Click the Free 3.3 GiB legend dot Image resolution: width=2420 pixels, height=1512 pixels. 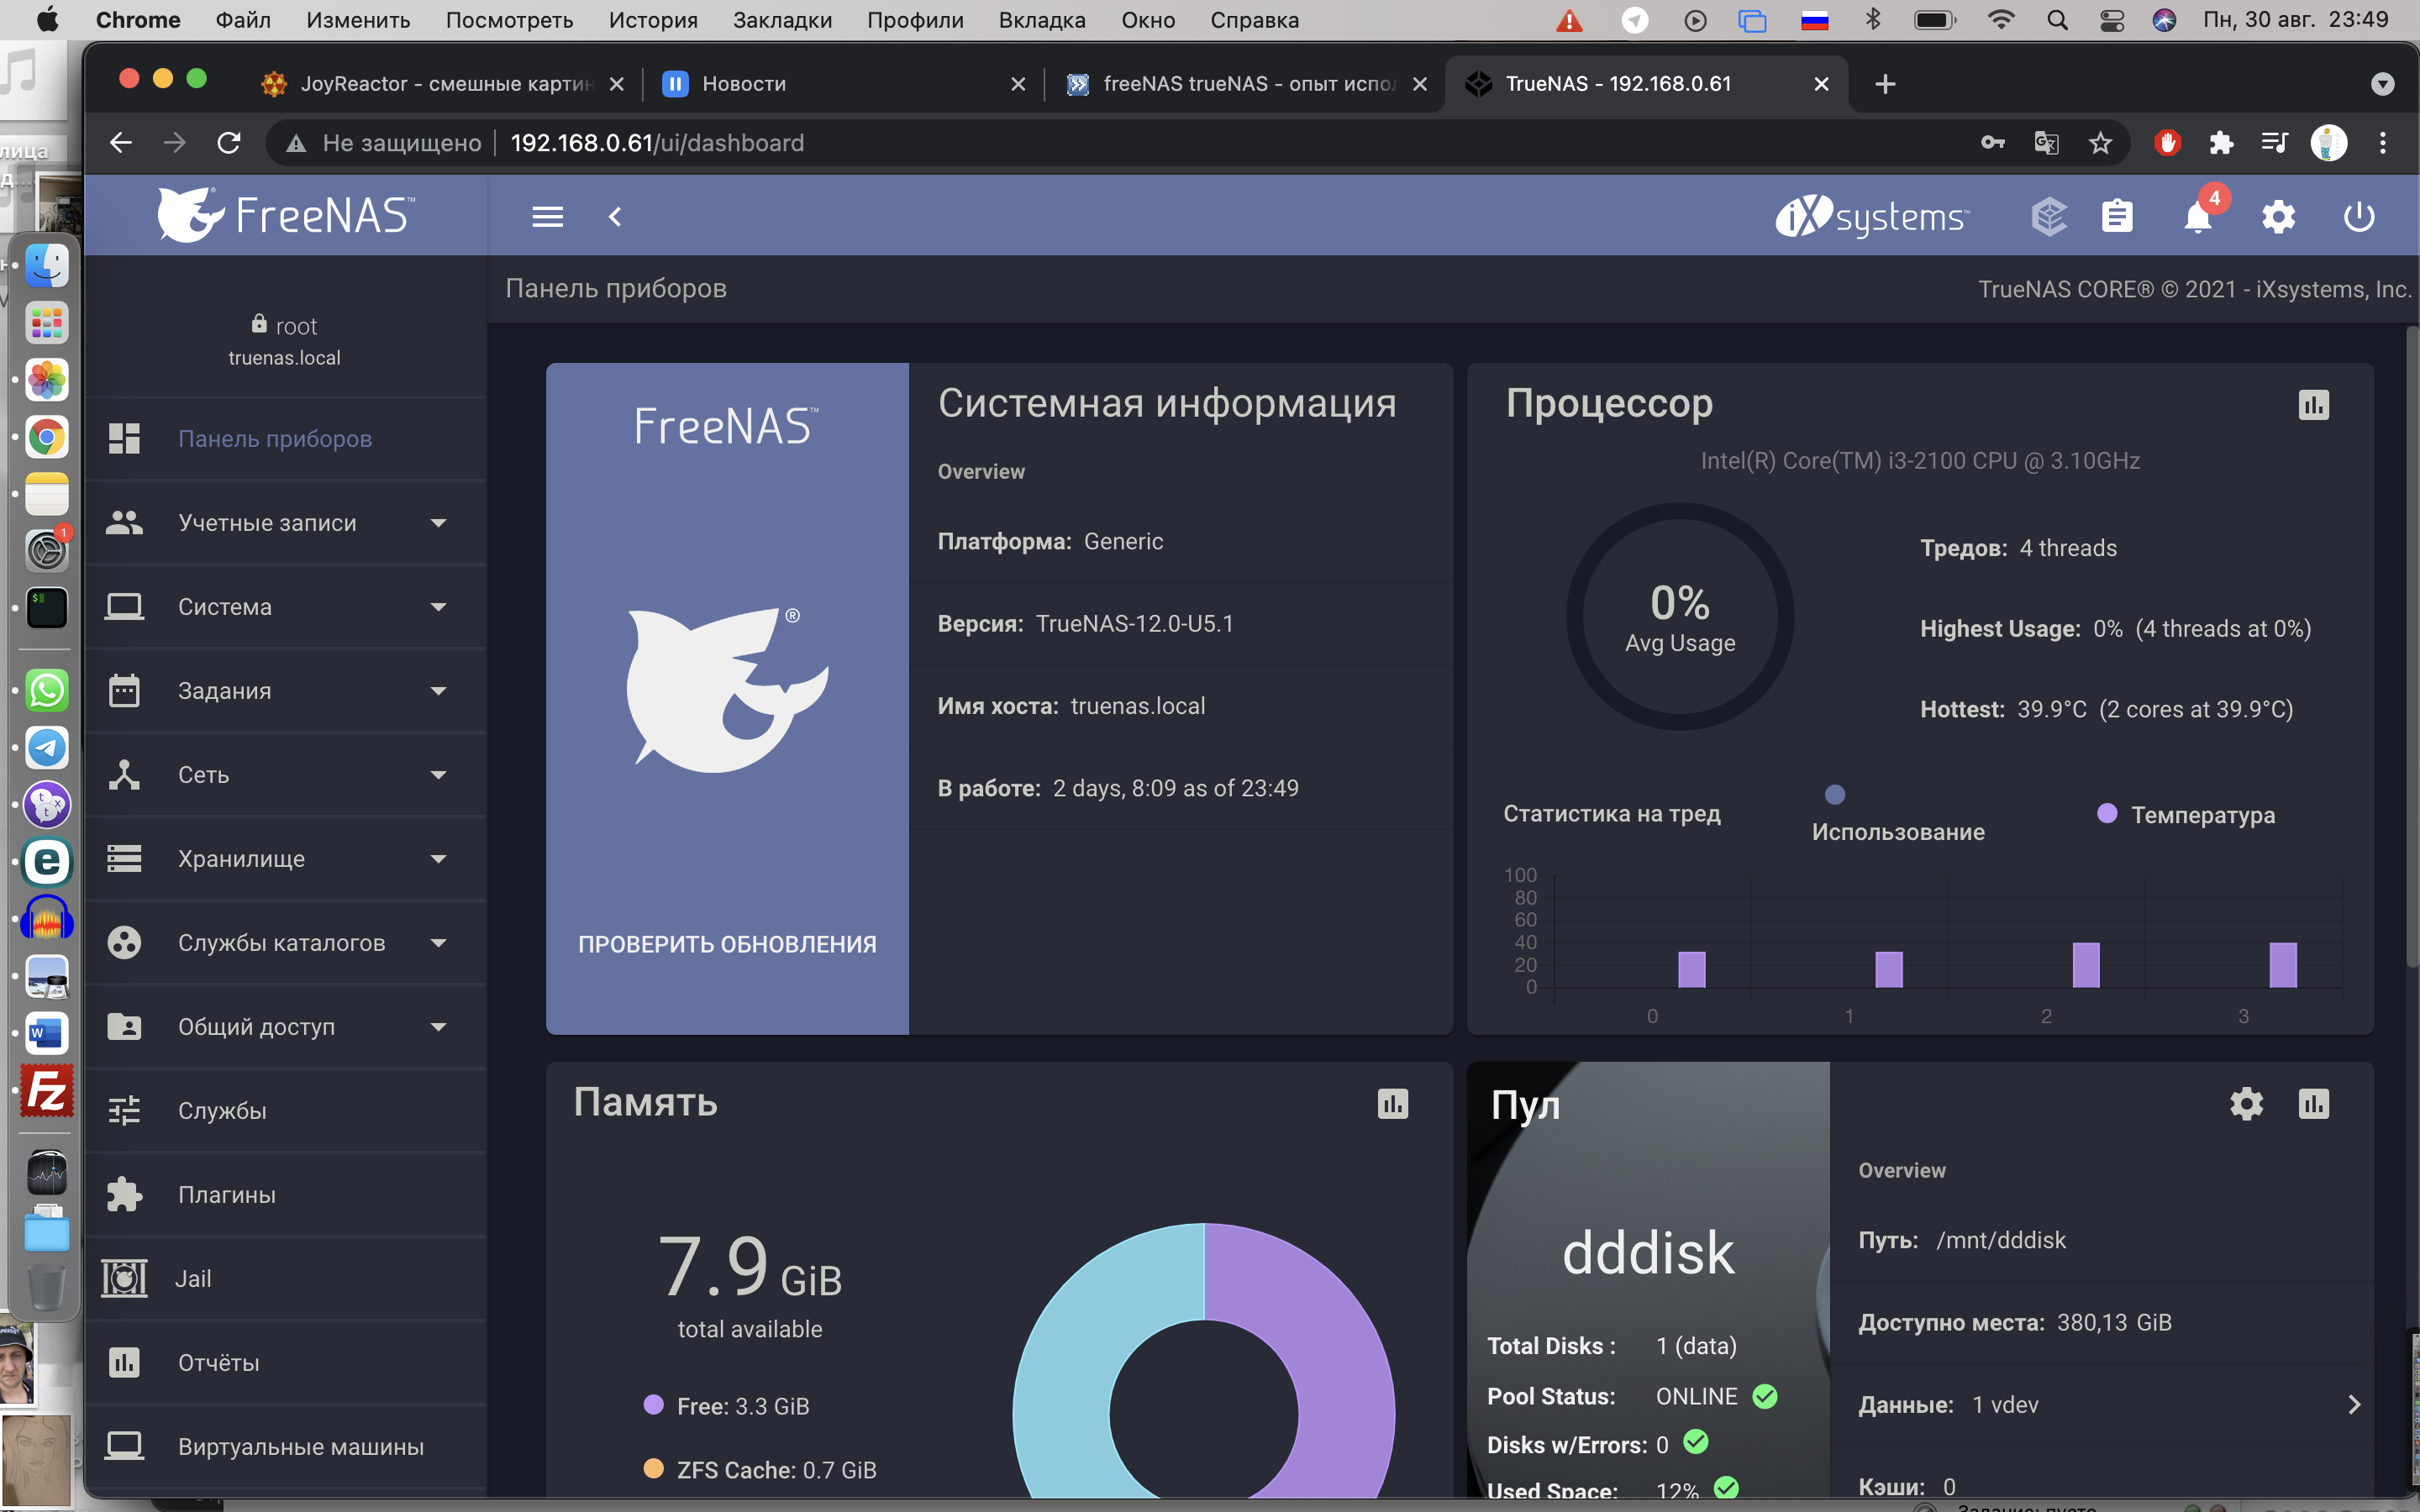pos(653,1404)
